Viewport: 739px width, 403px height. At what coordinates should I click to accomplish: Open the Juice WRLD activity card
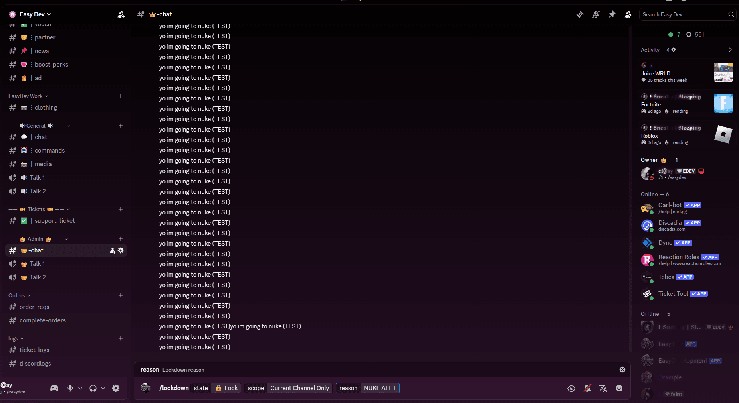[x=687, y=73]
